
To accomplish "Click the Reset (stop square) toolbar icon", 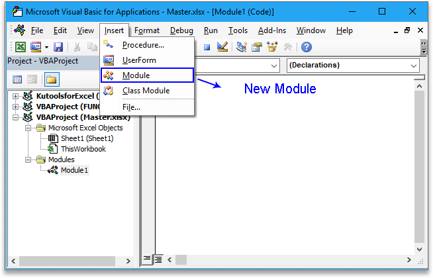I will click(x=207, y=47).
